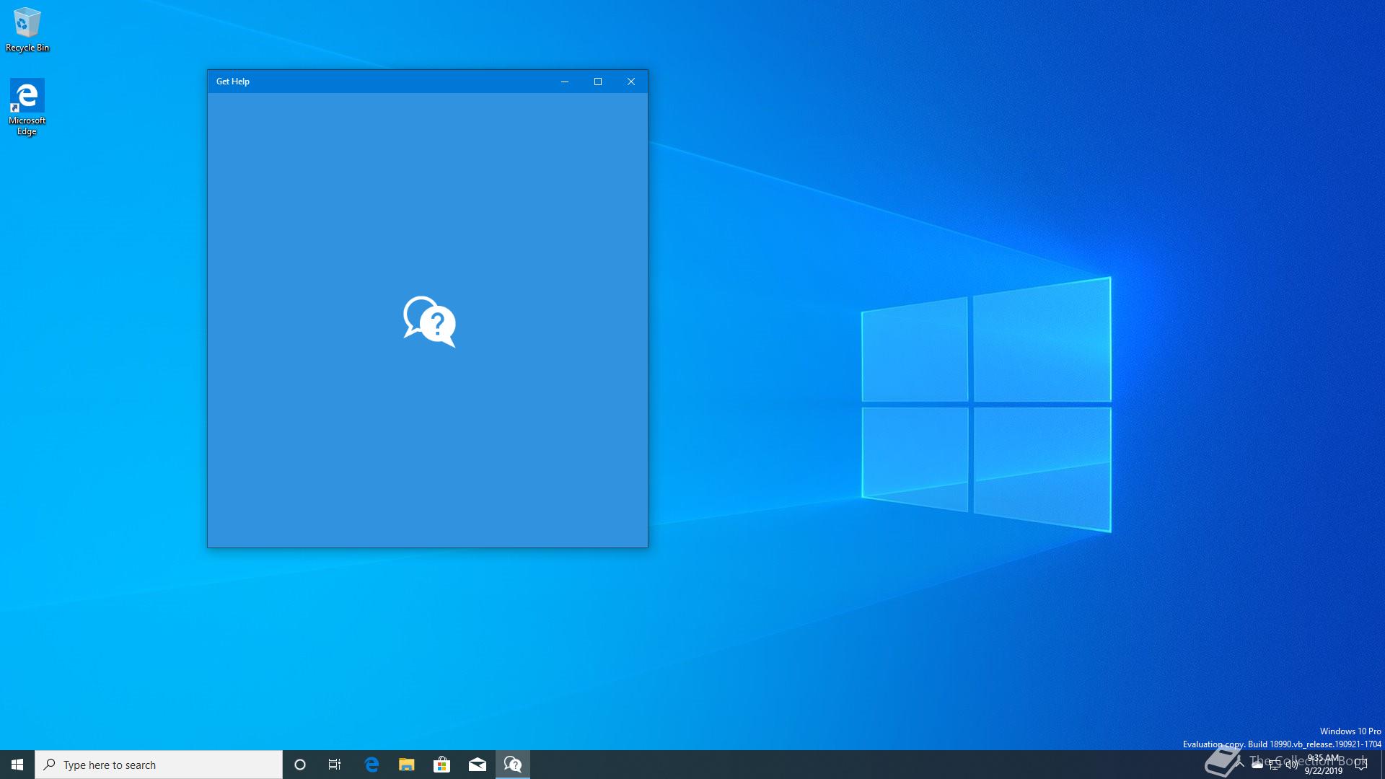Open the Action Center notifications icon
1385x779 pixels.
pyautogui.click(x=1362, y=765)
